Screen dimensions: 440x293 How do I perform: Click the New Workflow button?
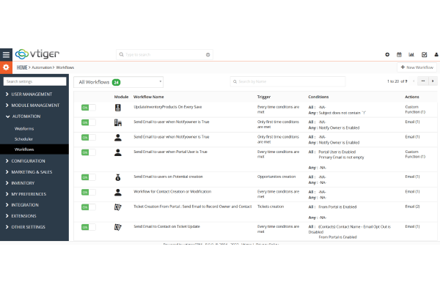[x=417, y=67]
